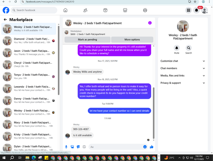Open the Lawanda conversation
This screenshot has width=213, height=161.
point(29,88)
